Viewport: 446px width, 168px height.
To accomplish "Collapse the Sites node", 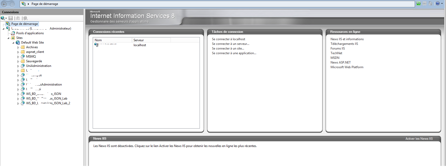I will click(8, 38).
